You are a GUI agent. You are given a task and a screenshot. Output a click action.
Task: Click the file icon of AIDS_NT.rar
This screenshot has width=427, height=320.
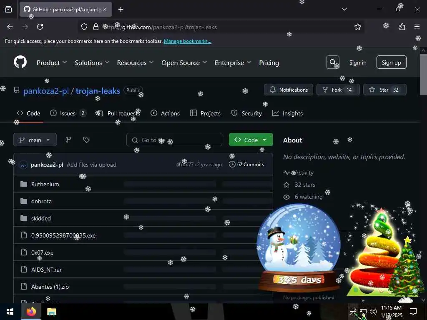[x=24, y=270]
